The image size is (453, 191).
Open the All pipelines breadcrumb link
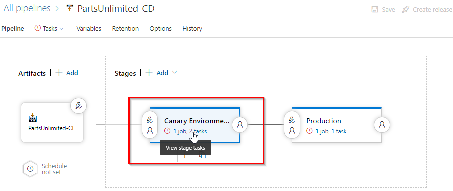pyautogui.click(x=27, y=8)
